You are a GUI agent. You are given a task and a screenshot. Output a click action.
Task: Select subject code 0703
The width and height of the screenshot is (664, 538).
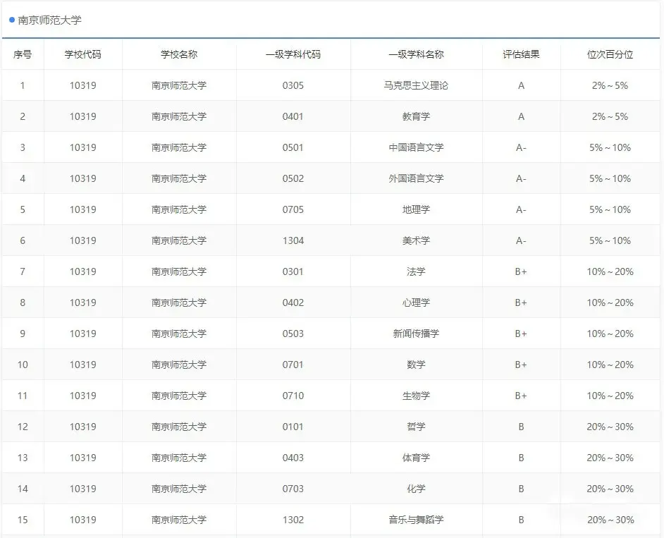293,489
